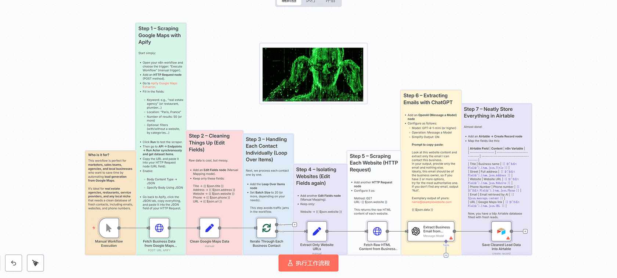617x278 pixels.
Task: Click the green matrix face image
Action: [x=313, y=74]
